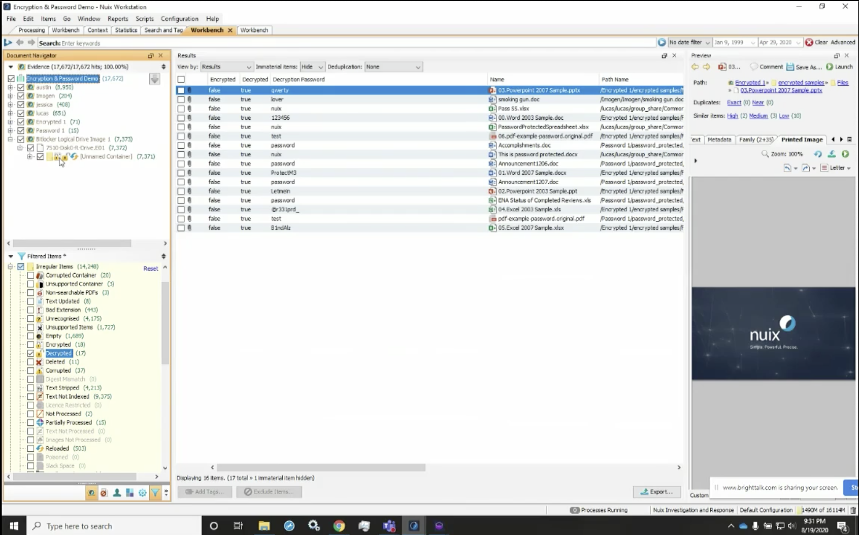
Task: Uncheck the Decrypted filter checkbox
Action: (x=31, y=353)
